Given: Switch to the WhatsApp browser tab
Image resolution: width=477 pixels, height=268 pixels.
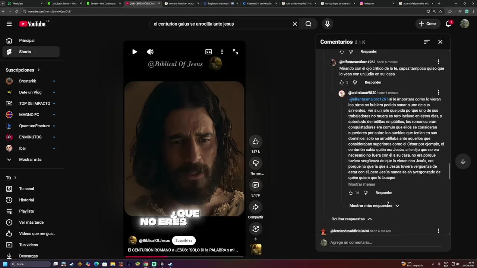Looking at the screenshot, I should click(25, 3).
